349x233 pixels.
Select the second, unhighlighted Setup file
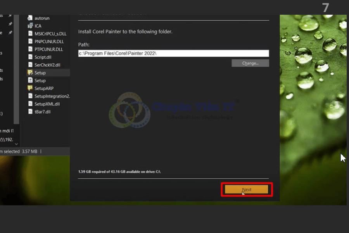coord(40,80)
